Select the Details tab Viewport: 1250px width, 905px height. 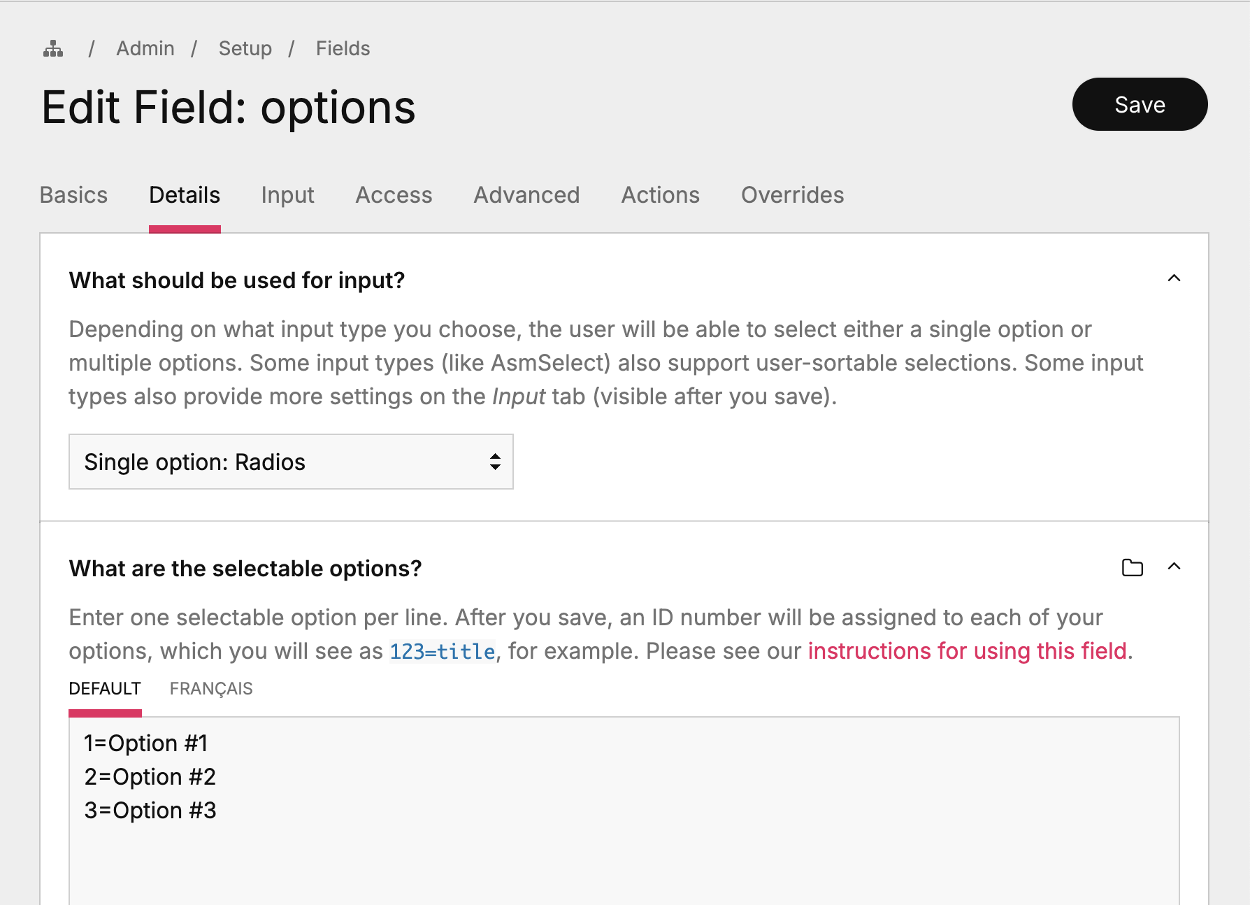[x=185, y=195]
